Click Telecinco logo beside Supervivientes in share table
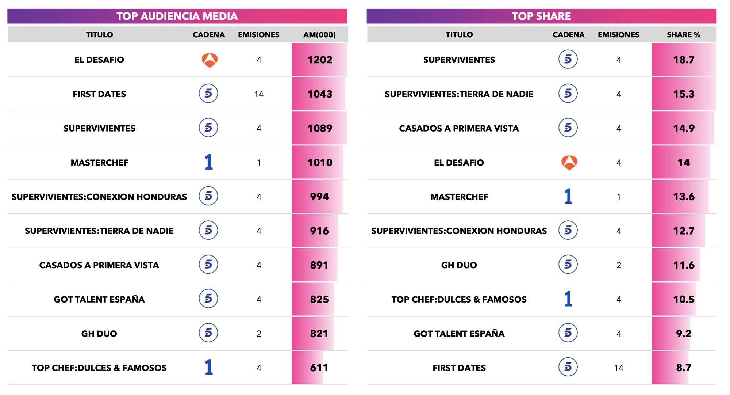 pos(568,59)
